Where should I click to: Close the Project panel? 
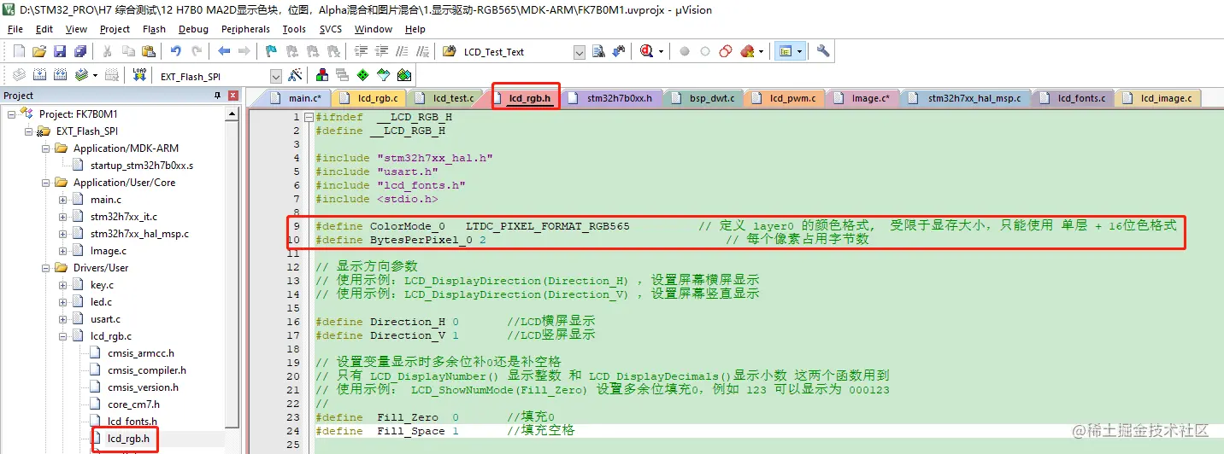tap(232, 96)
